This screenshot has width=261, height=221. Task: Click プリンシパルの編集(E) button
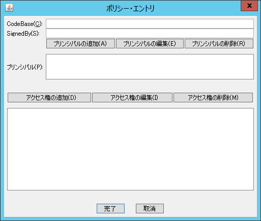[150, 44]
